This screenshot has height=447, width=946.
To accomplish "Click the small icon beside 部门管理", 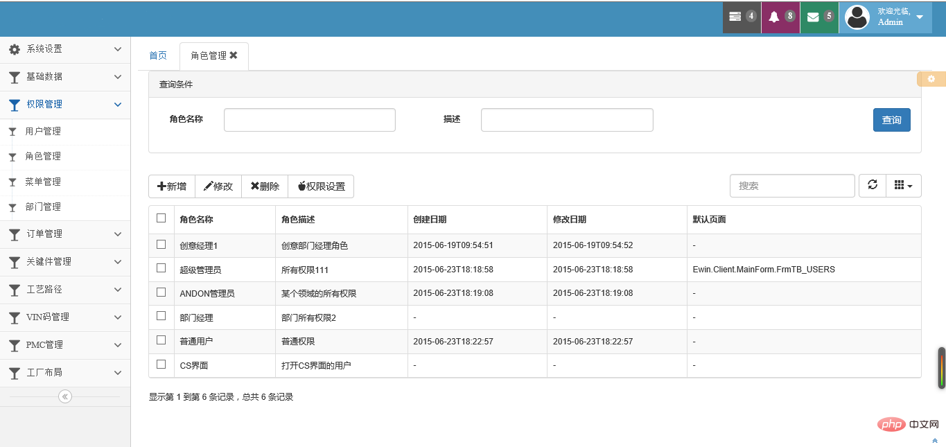I will click(12, 207).
